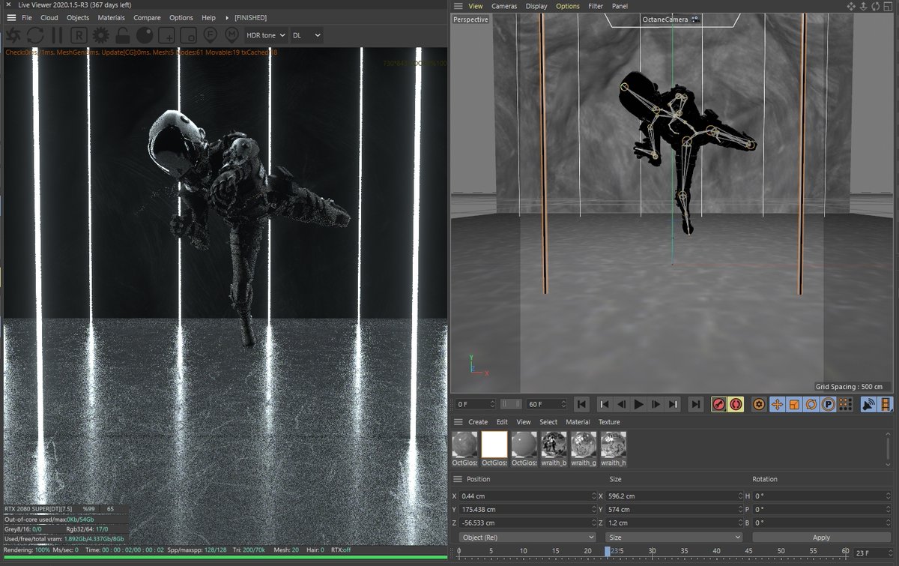Toggle autokeying button in timeline bar

click(x=736, y=404)
